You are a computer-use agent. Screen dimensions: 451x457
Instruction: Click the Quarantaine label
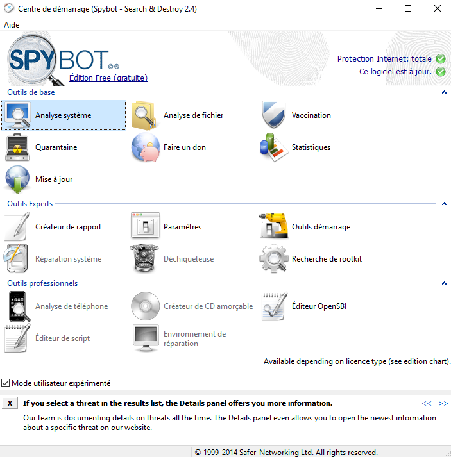click(x=56, y=147)
